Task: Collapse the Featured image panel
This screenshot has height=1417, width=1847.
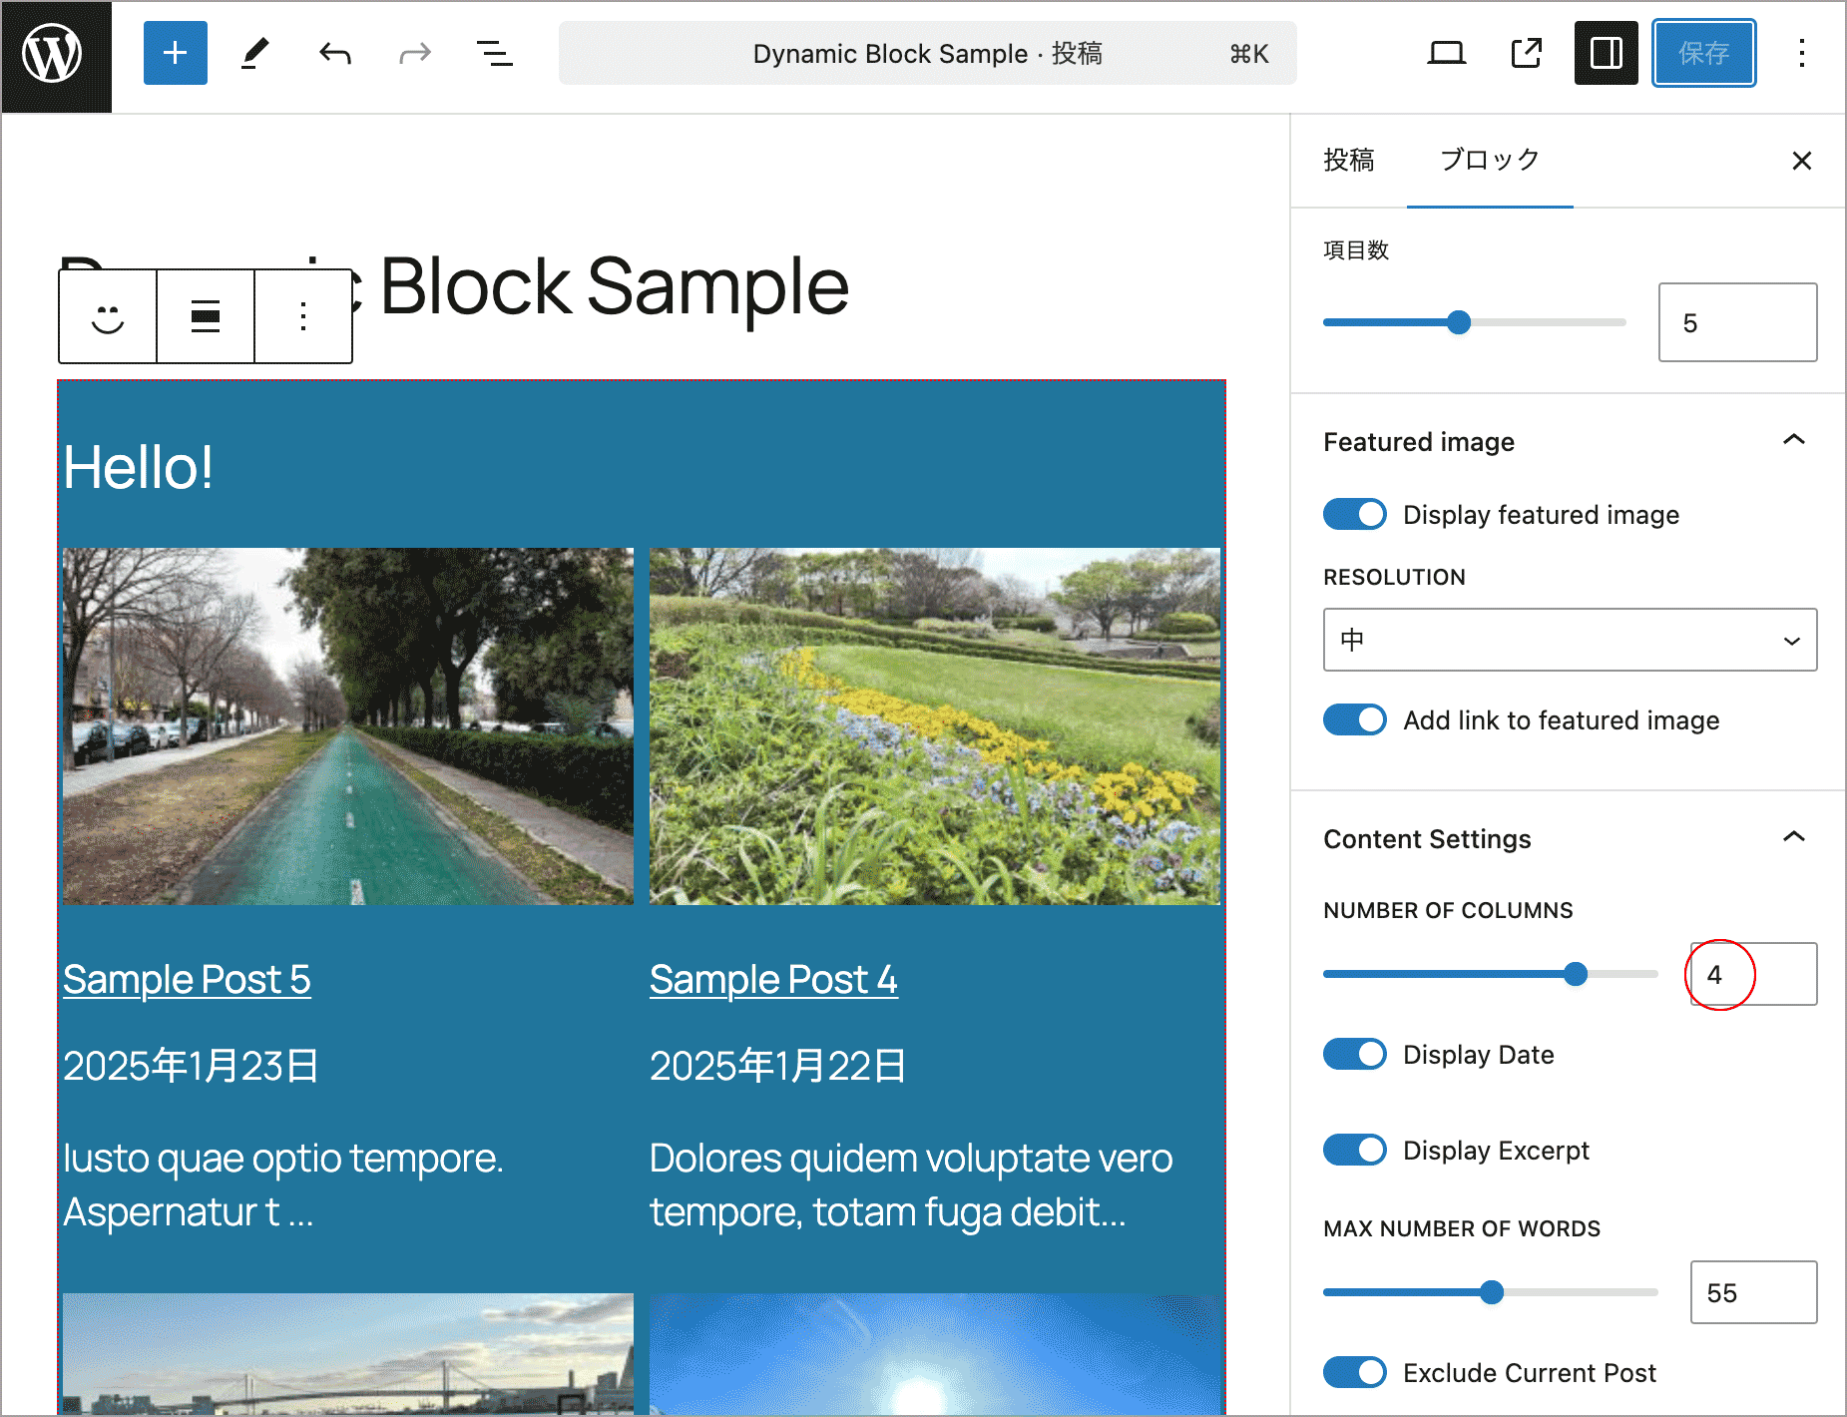Action: (1568, 441)
